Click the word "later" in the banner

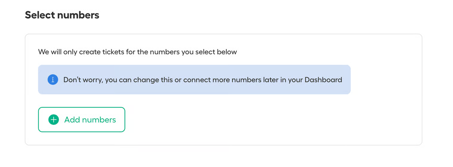(271, 80)
